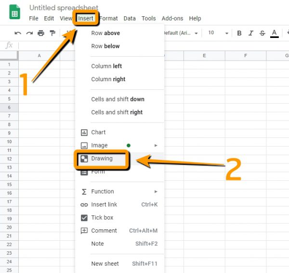Click the Shift+F11 shortcut text
Screen dimensions: 289x273
click(x=144, y=264)
